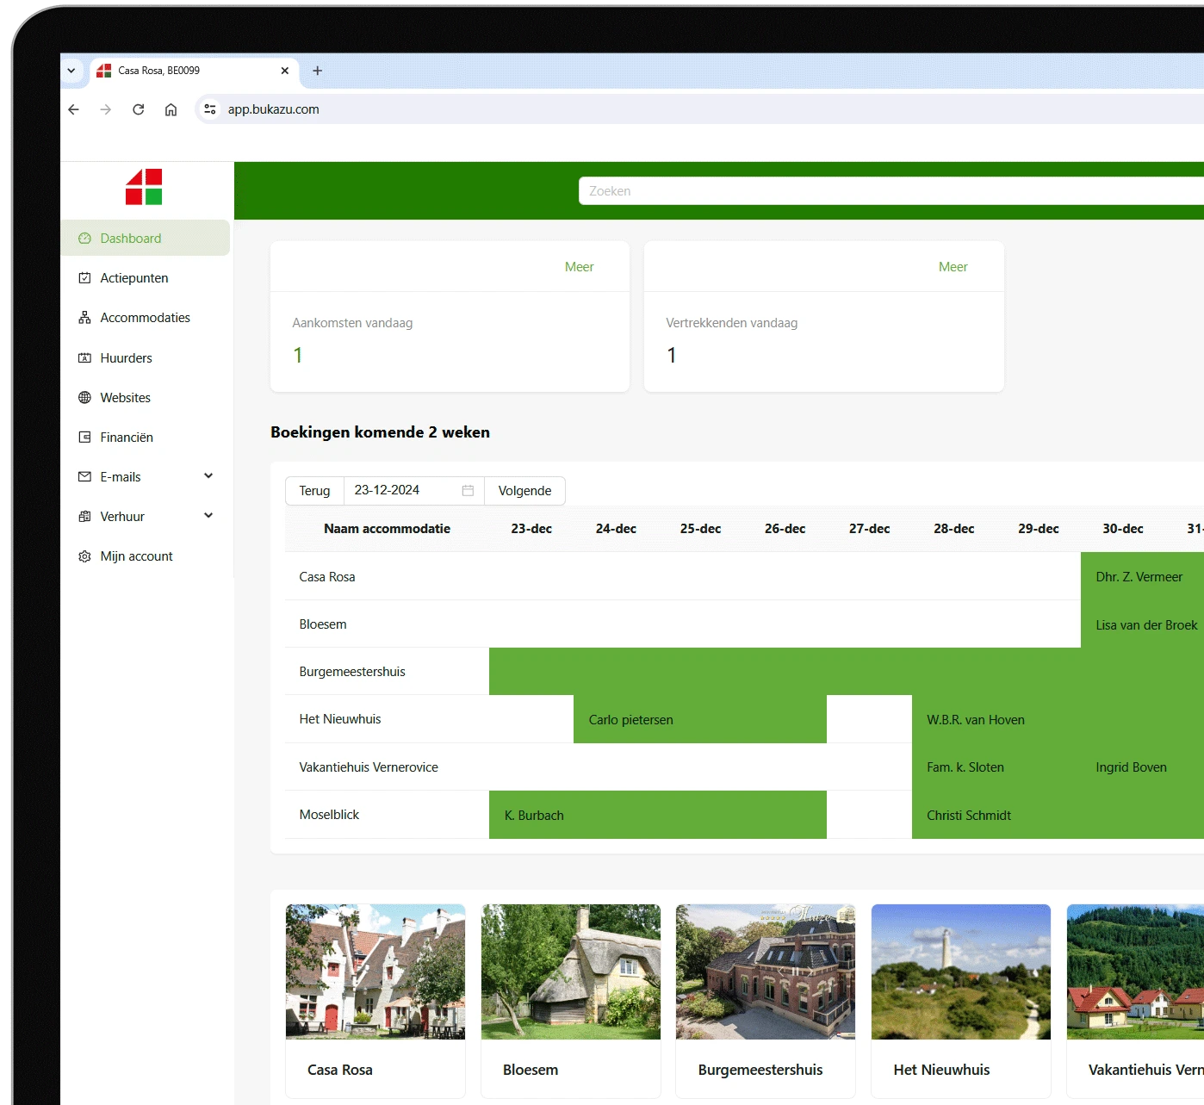Open the Dashboard gauge icon
Screen dimensions: 1204x1105
click(84, 239)
